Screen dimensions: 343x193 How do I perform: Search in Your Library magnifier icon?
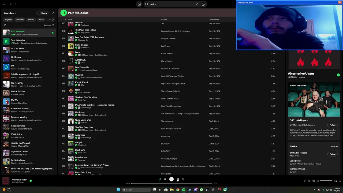point(5,25)
